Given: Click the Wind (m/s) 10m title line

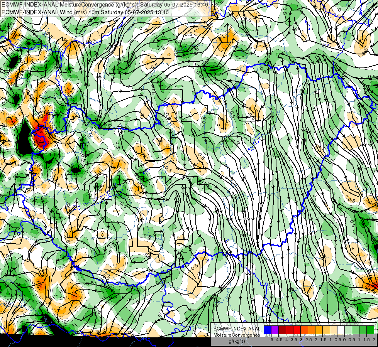Looking at the screenshot, I should pos(85,12).
